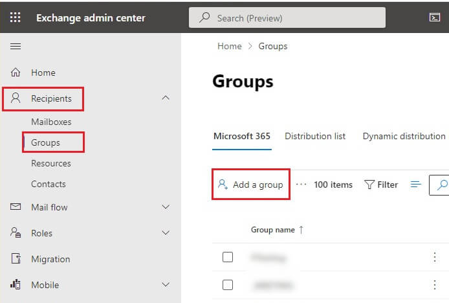This screenshot has width=449, height=303.
Task: Select the first group row checkbox
Action: click(228, 257)
